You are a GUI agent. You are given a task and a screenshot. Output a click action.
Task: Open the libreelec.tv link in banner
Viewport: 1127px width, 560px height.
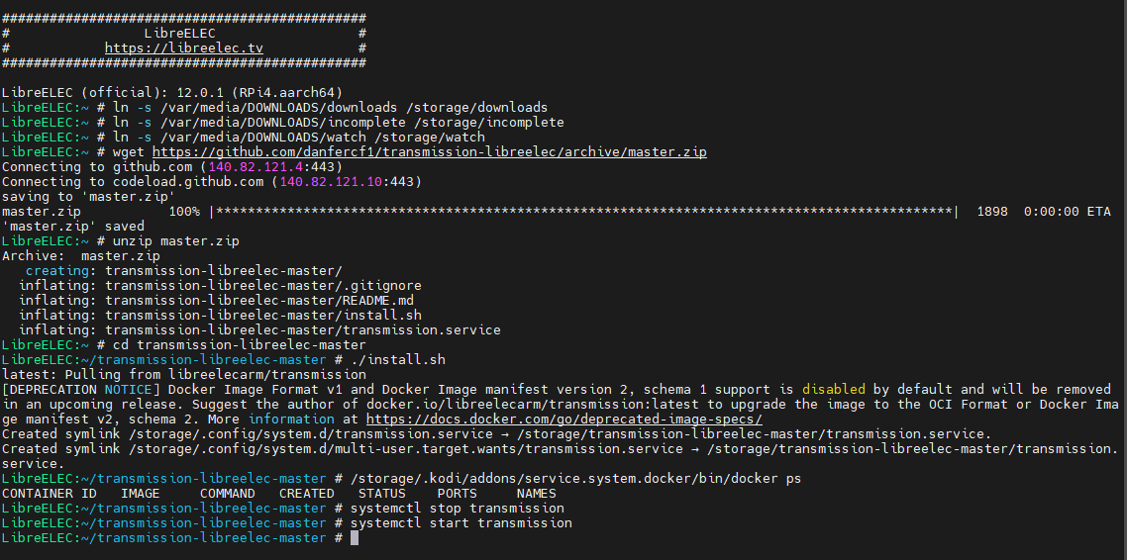tap(184, 47)
